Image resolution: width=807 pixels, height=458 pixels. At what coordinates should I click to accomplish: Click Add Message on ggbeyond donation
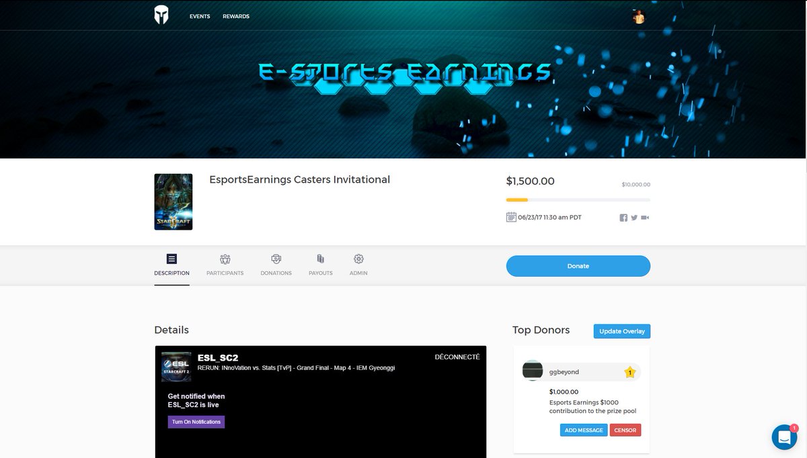coord(584,430)
